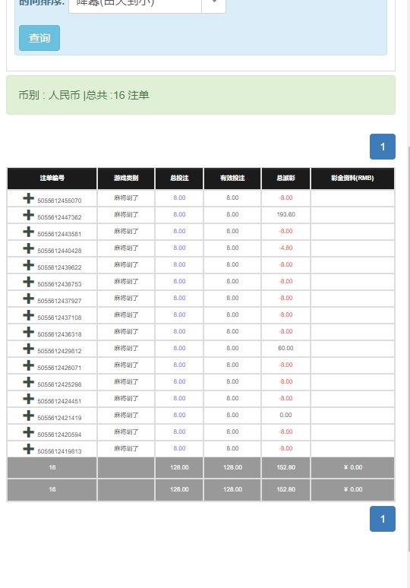Click 注单编号 column header

[x=52, y=178]
